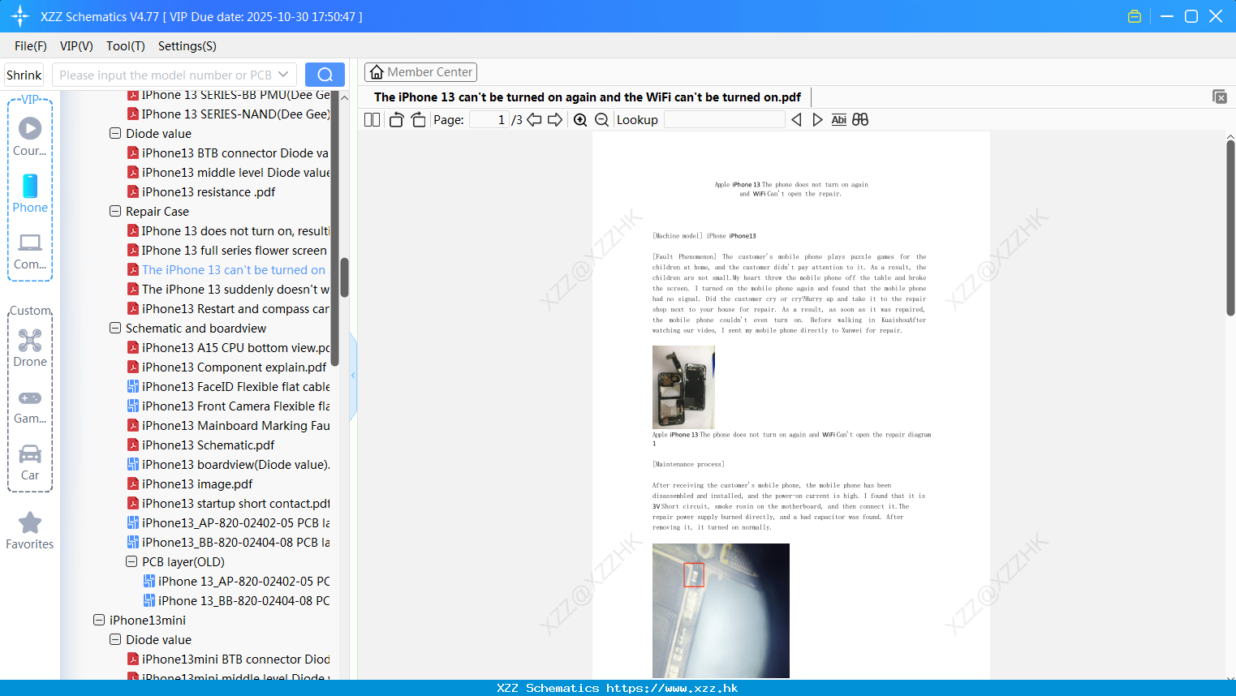The height and width of the screenshot is (696, 1236).
Task: Click the binoculars search icon
Action: (x=860, y=119)
